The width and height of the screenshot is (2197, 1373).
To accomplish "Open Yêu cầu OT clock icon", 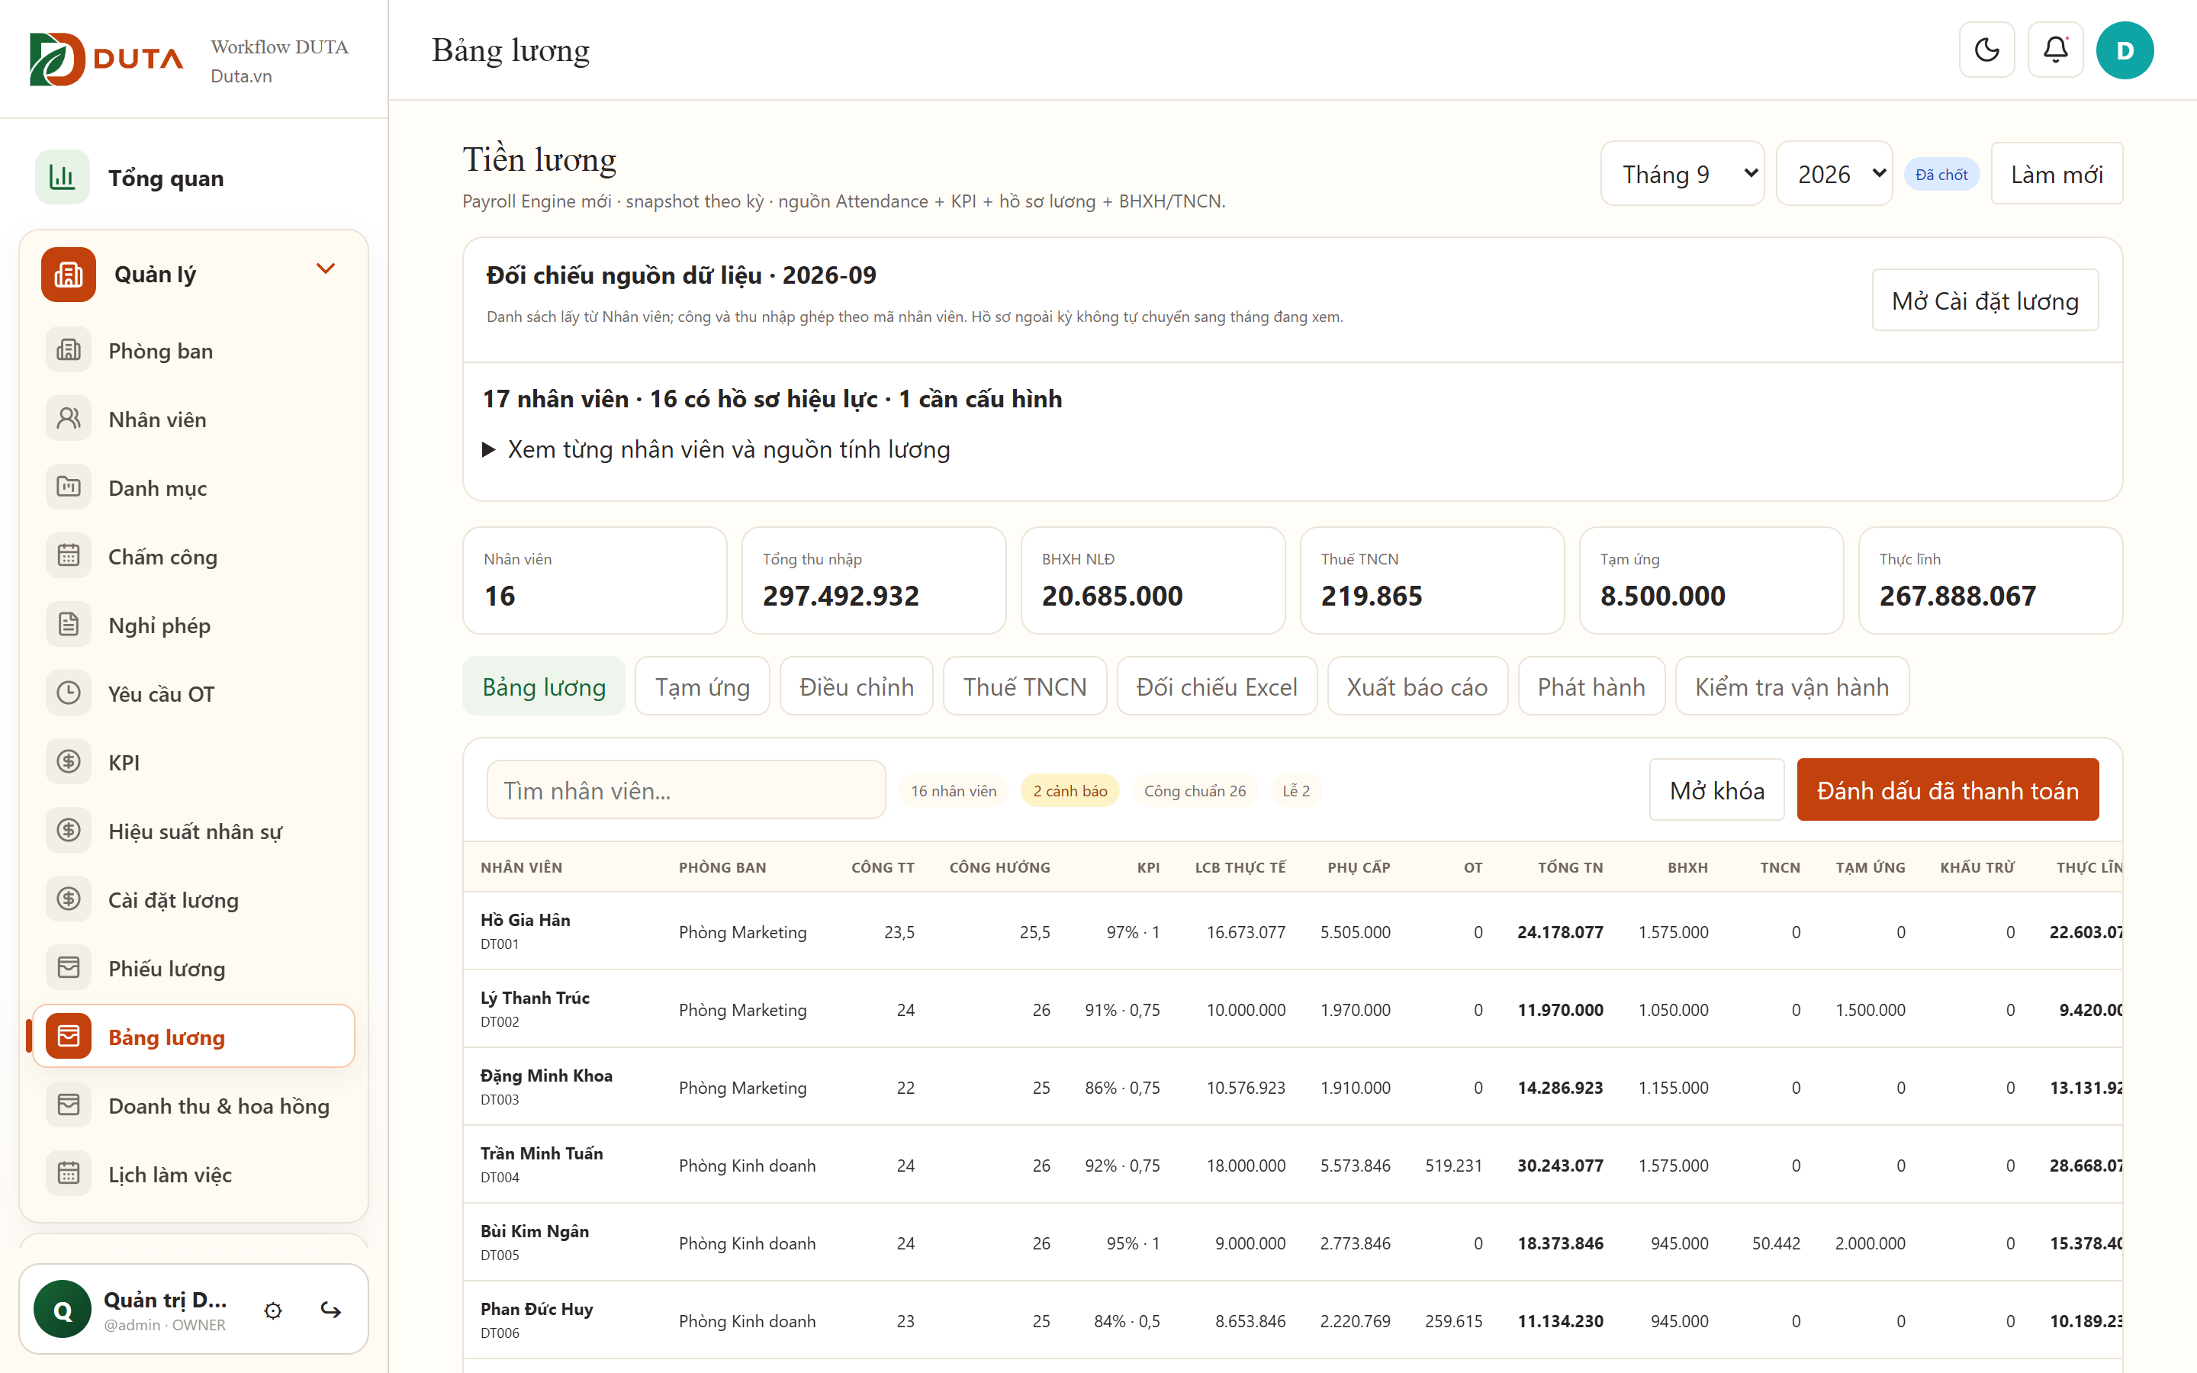I will pyautogui.click(x=69, y=693).
